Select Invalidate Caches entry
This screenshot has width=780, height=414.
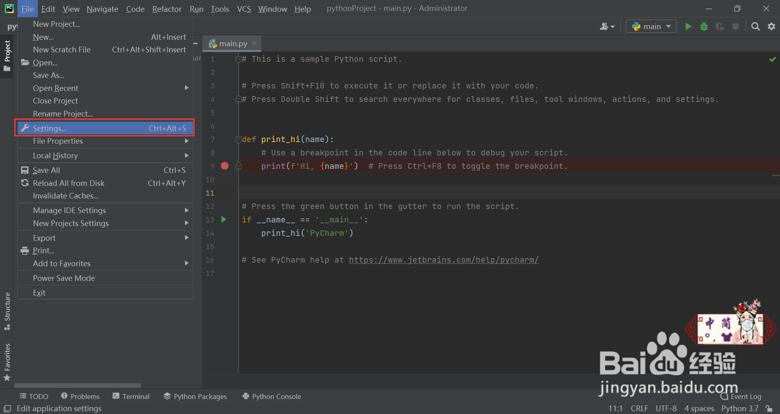[105, 196]
